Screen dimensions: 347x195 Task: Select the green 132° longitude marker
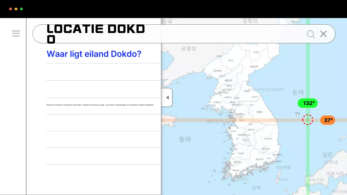pyautogui.click(x=308, y=103)
